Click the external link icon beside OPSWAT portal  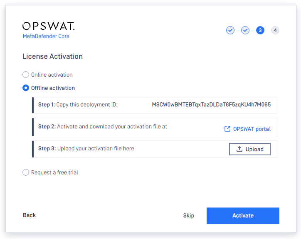(227, 129)
